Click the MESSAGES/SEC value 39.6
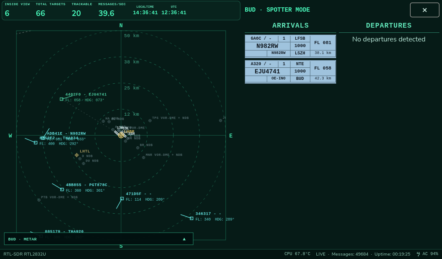The image size is (442, 259). pos(106,13)
